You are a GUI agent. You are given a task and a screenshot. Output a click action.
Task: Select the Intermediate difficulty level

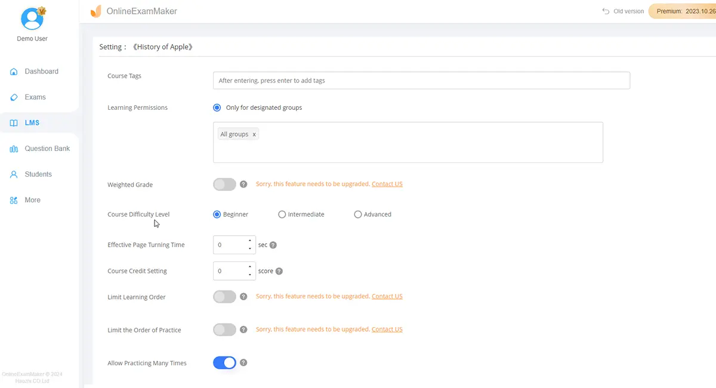[x=282, y=214]
